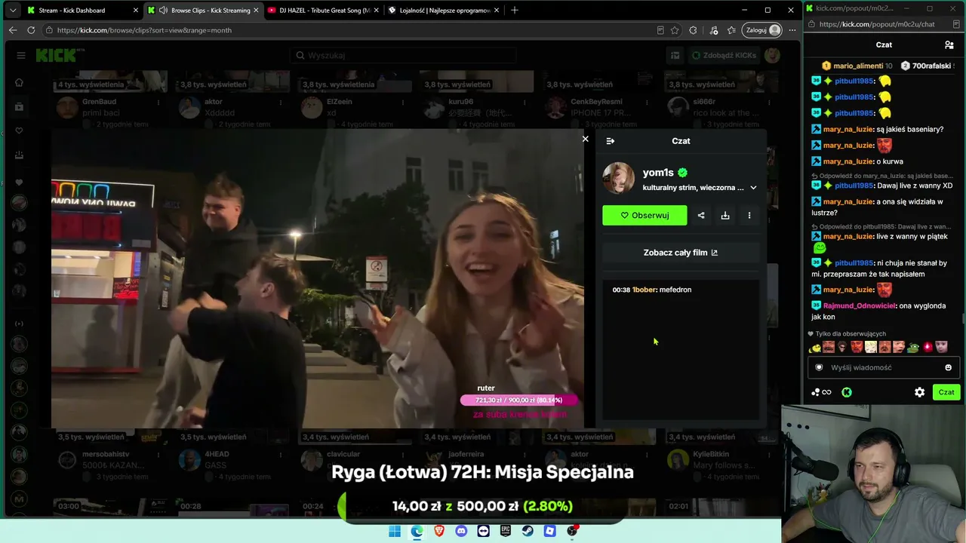Image resolution: width=966 pixels, height=543 pixels.
Task: Click the Rajmund_Odnowiciel username in chat
Action: click(860, 305)
